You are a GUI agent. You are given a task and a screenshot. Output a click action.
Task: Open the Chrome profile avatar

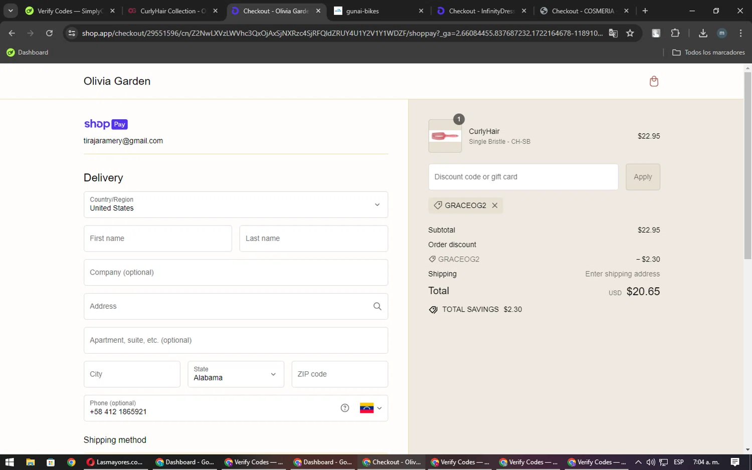pyautogui.click(x=722, y=33)
